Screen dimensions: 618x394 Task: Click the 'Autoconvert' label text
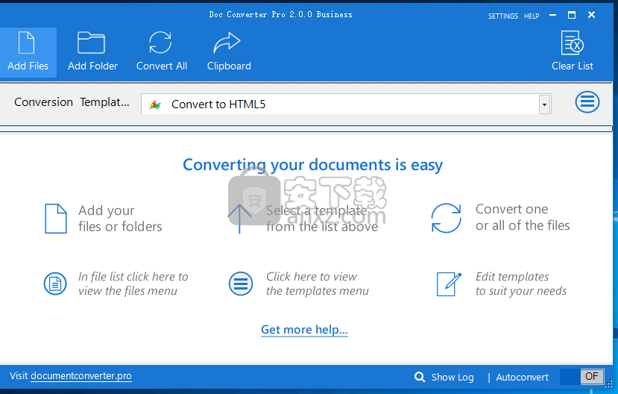coord(522,378)
